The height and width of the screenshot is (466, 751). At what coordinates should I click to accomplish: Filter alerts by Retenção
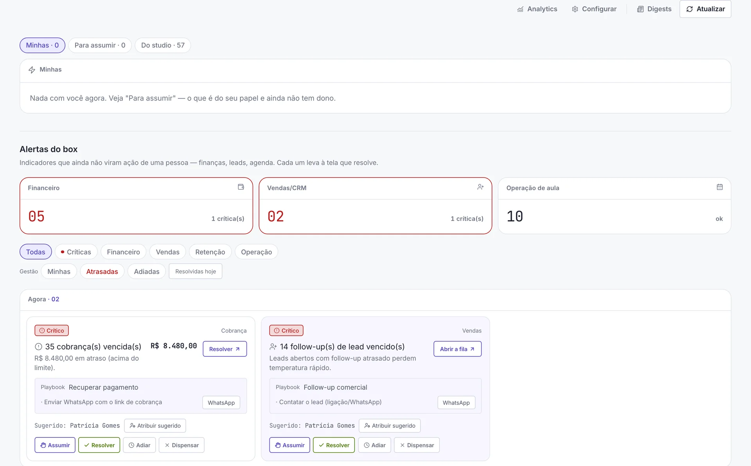pos(210,252)
